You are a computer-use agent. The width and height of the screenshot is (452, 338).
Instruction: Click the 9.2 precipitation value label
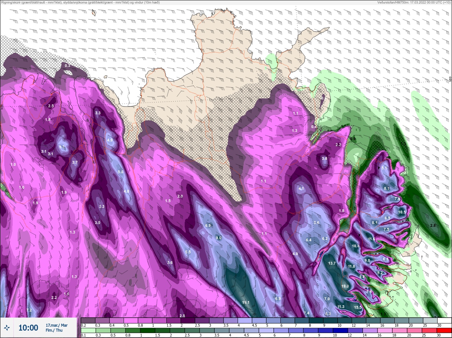click(380, 273)
